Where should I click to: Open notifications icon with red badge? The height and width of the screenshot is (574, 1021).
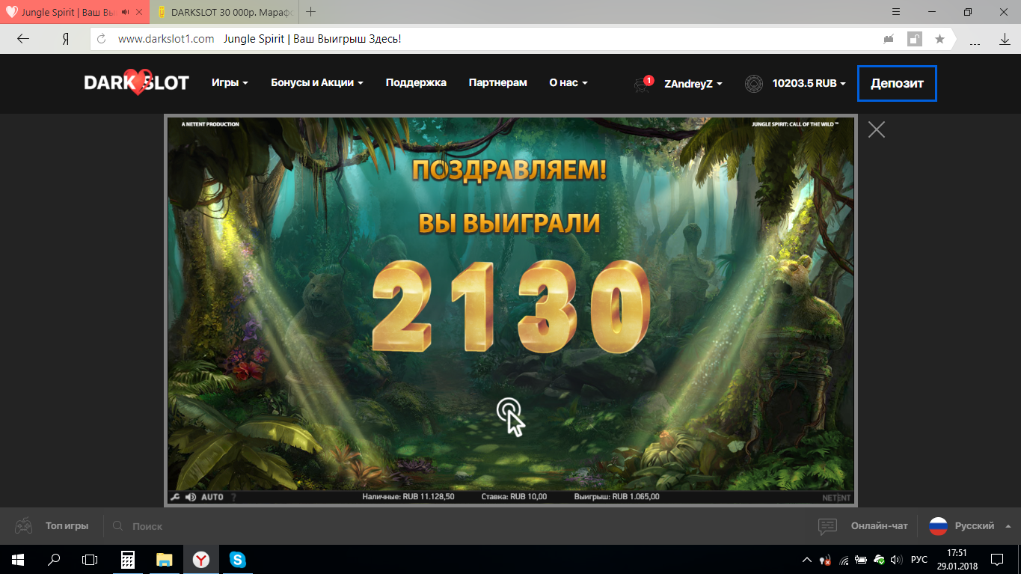[x=643, y=83]
